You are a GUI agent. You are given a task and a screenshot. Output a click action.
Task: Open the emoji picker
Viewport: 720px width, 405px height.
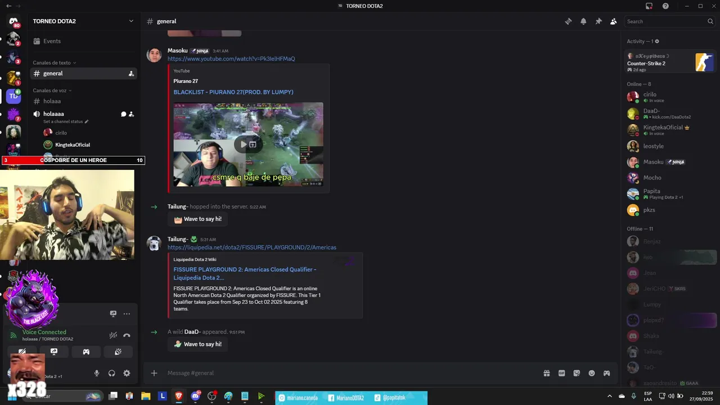coord(592,373)
